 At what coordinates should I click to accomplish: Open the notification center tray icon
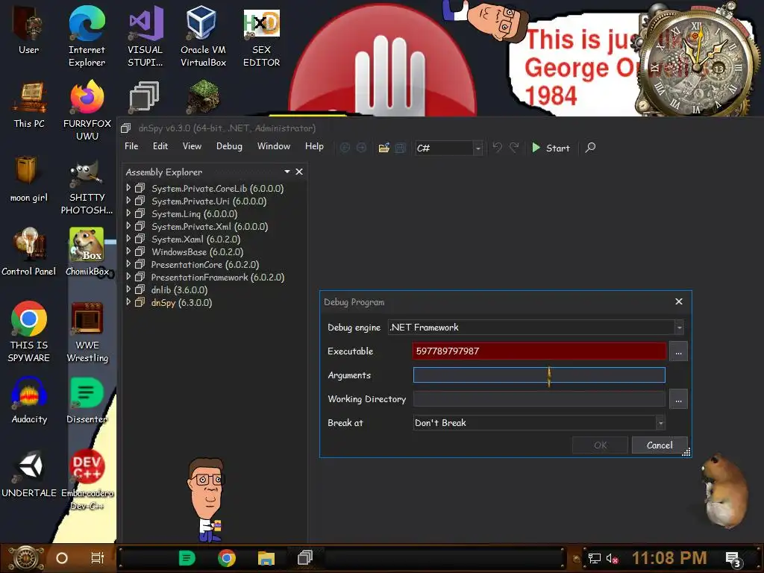click(733, 558)
